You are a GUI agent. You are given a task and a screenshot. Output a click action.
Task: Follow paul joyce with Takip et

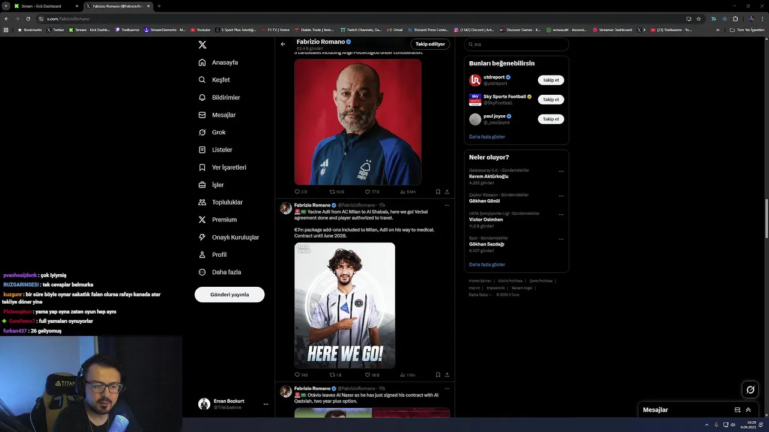[x=551, y=119]
